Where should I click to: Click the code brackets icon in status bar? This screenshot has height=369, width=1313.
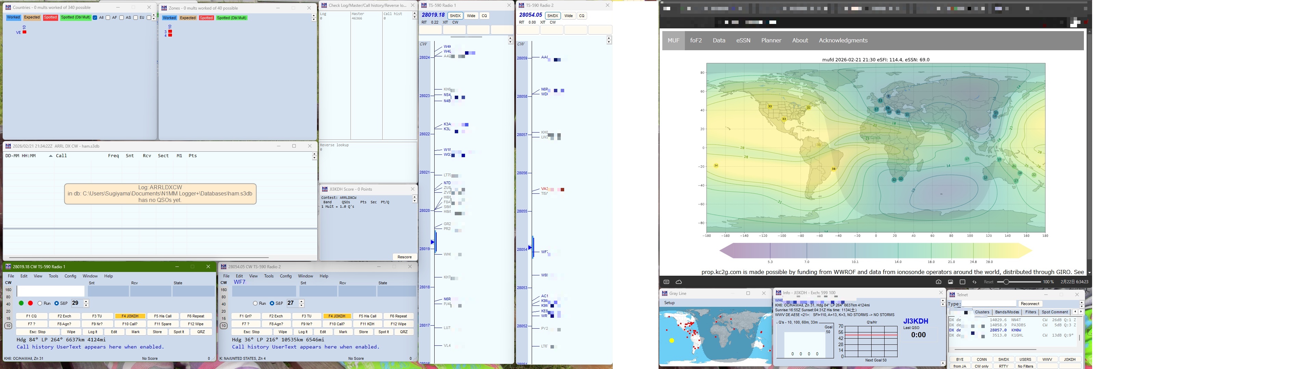pyautogui.click(x=974, y=282)
